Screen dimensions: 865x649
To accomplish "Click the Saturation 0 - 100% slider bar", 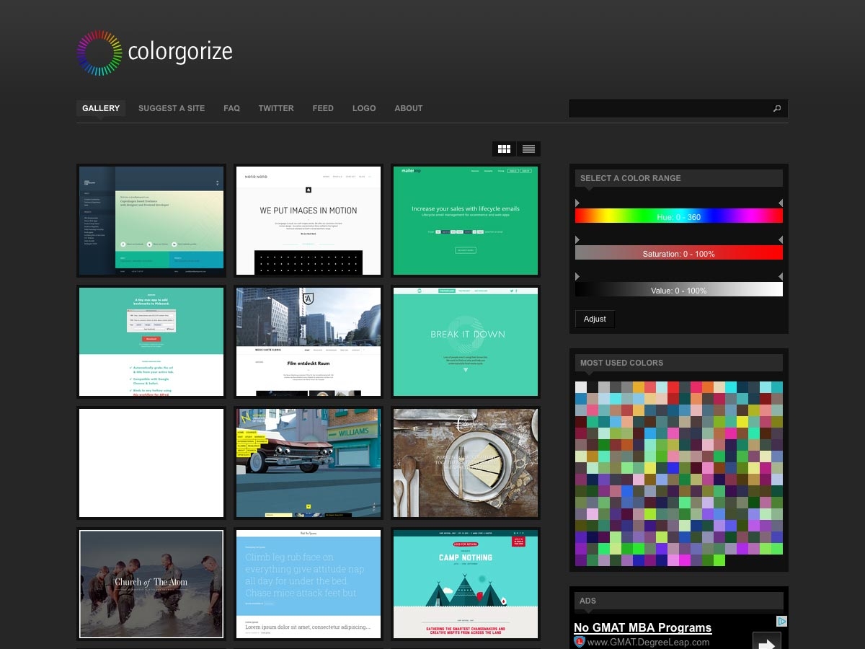I will pyautogui.click(x=679, y=252).
